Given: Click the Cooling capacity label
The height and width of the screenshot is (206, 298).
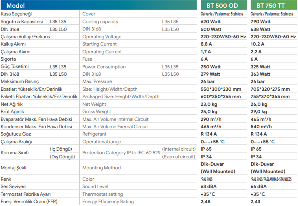Looking at the screenshot, I should (100, 22).
